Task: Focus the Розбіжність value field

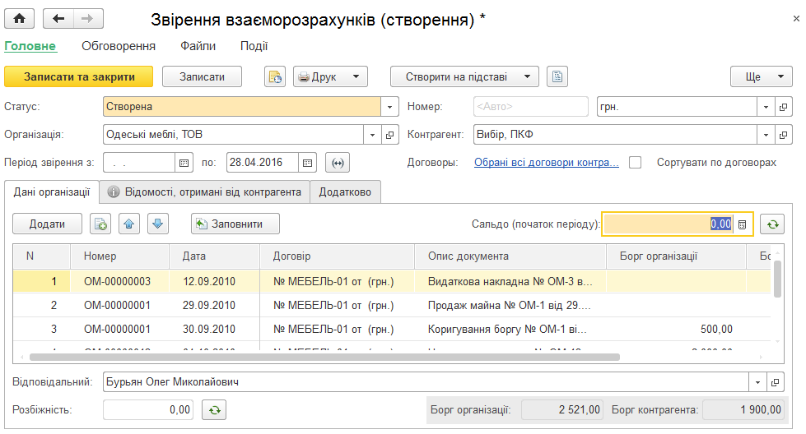Action: coord(148,410)
